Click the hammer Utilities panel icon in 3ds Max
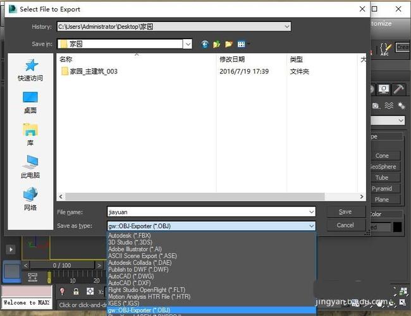Viewport: 411px width, 316px height. click(x=398, y=89)
